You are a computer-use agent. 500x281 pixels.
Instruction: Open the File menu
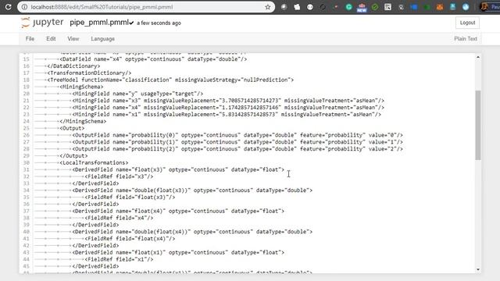click(30, 38)
